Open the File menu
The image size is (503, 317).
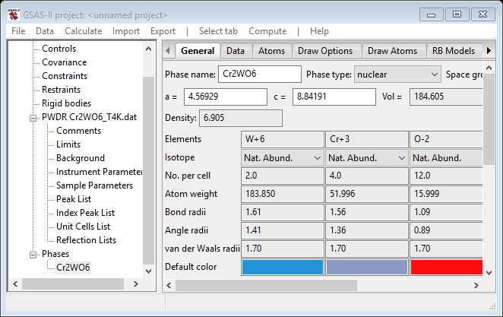[x=18, y=31]
